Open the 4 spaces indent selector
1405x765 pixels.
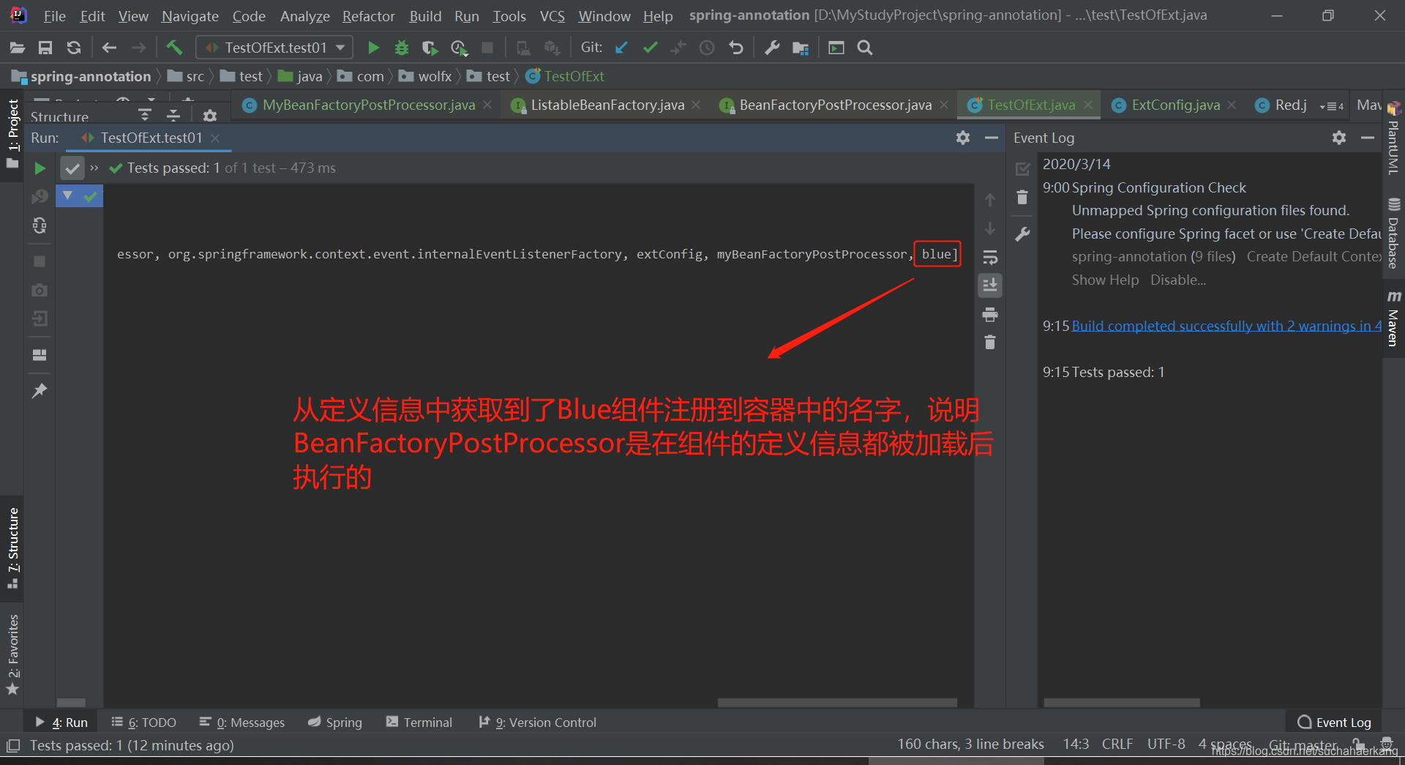coord(1225,744)
